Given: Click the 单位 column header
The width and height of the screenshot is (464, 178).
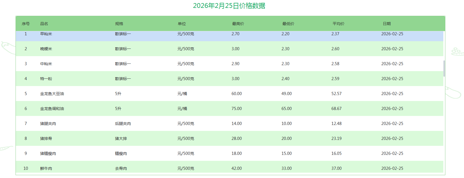Looking at the screenshot, I should tap(182, 24).
